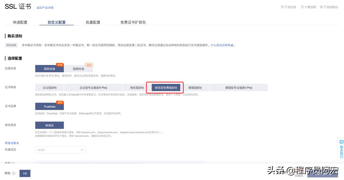The image size is (344, 180).
Task: Choose the 增强型(EV) certificate type
Action: (x=196, y=87)
